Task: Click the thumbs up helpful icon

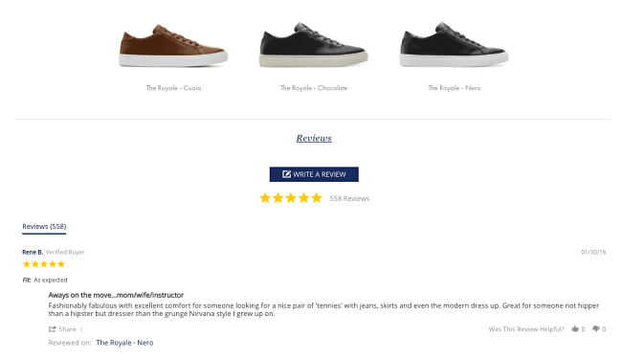Action: (x=575, y=328)
